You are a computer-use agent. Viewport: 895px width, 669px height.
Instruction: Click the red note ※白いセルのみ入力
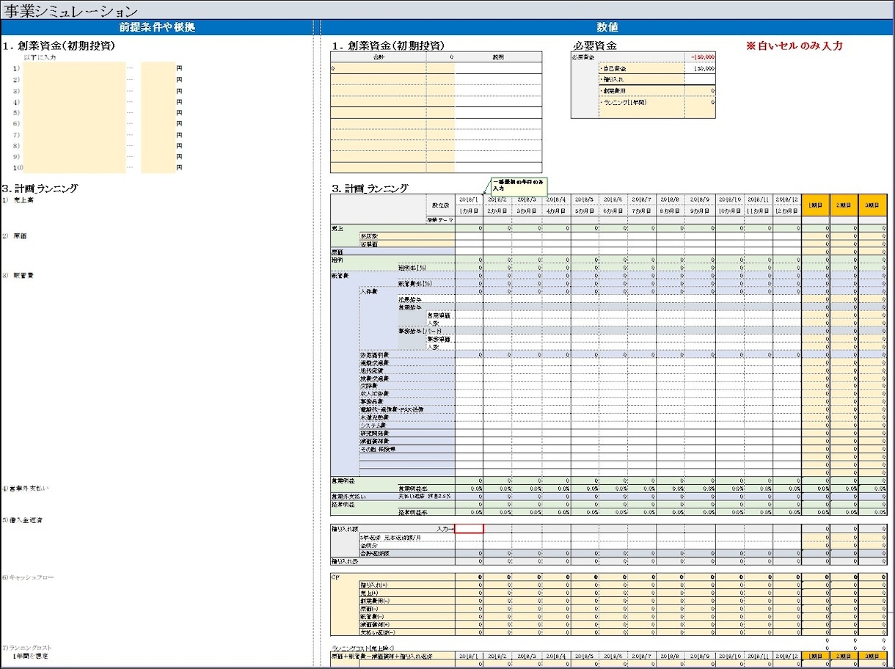click(x=794, y=45)
